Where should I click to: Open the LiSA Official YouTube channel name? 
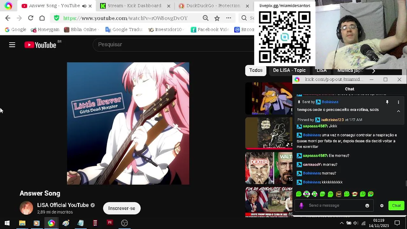coord(63,205)
